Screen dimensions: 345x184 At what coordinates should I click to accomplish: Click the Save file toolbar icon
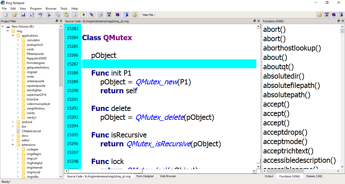(23, 15)
